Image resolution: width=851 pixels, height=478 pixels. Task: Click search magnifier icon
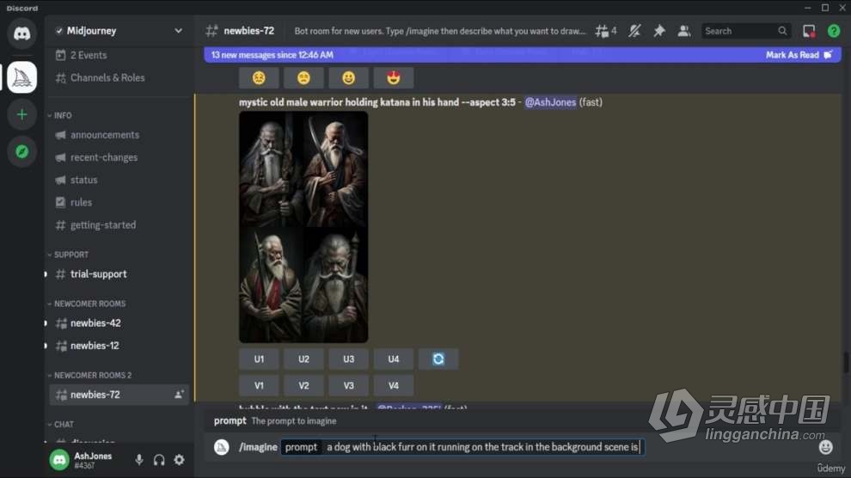point(782,31)
